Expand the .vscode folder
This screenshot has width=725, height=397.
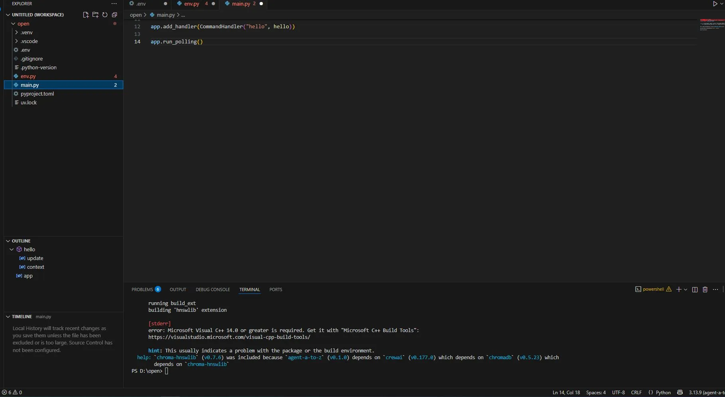pyautogui.click(x=16, y=41)
